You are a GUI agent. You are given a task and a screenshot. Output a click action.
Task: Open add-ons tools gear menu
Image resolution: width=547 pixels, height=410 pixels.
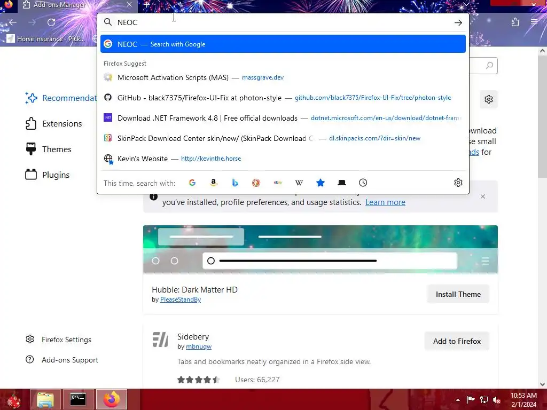pyautogui.click(x=488, y=99)
